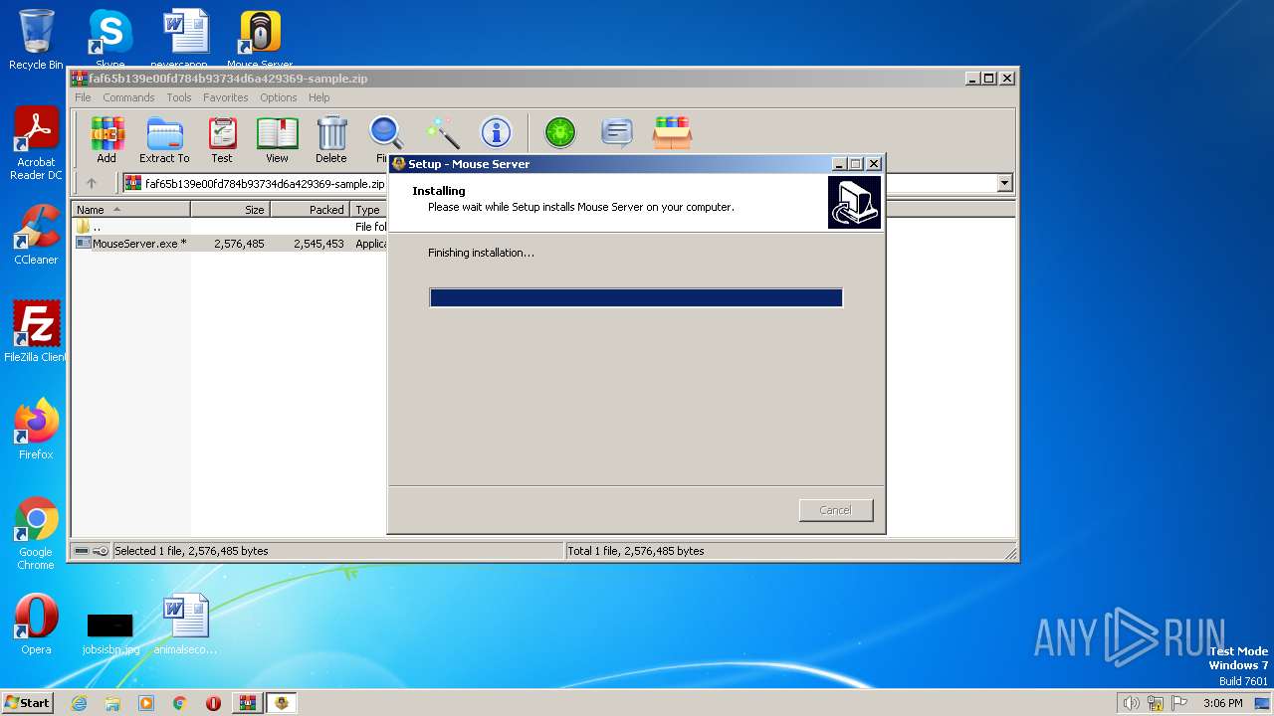The height and width of the screenshot is (716, 1274).
Task: Click the network tray icon
Action: [x=1156, y=703]
